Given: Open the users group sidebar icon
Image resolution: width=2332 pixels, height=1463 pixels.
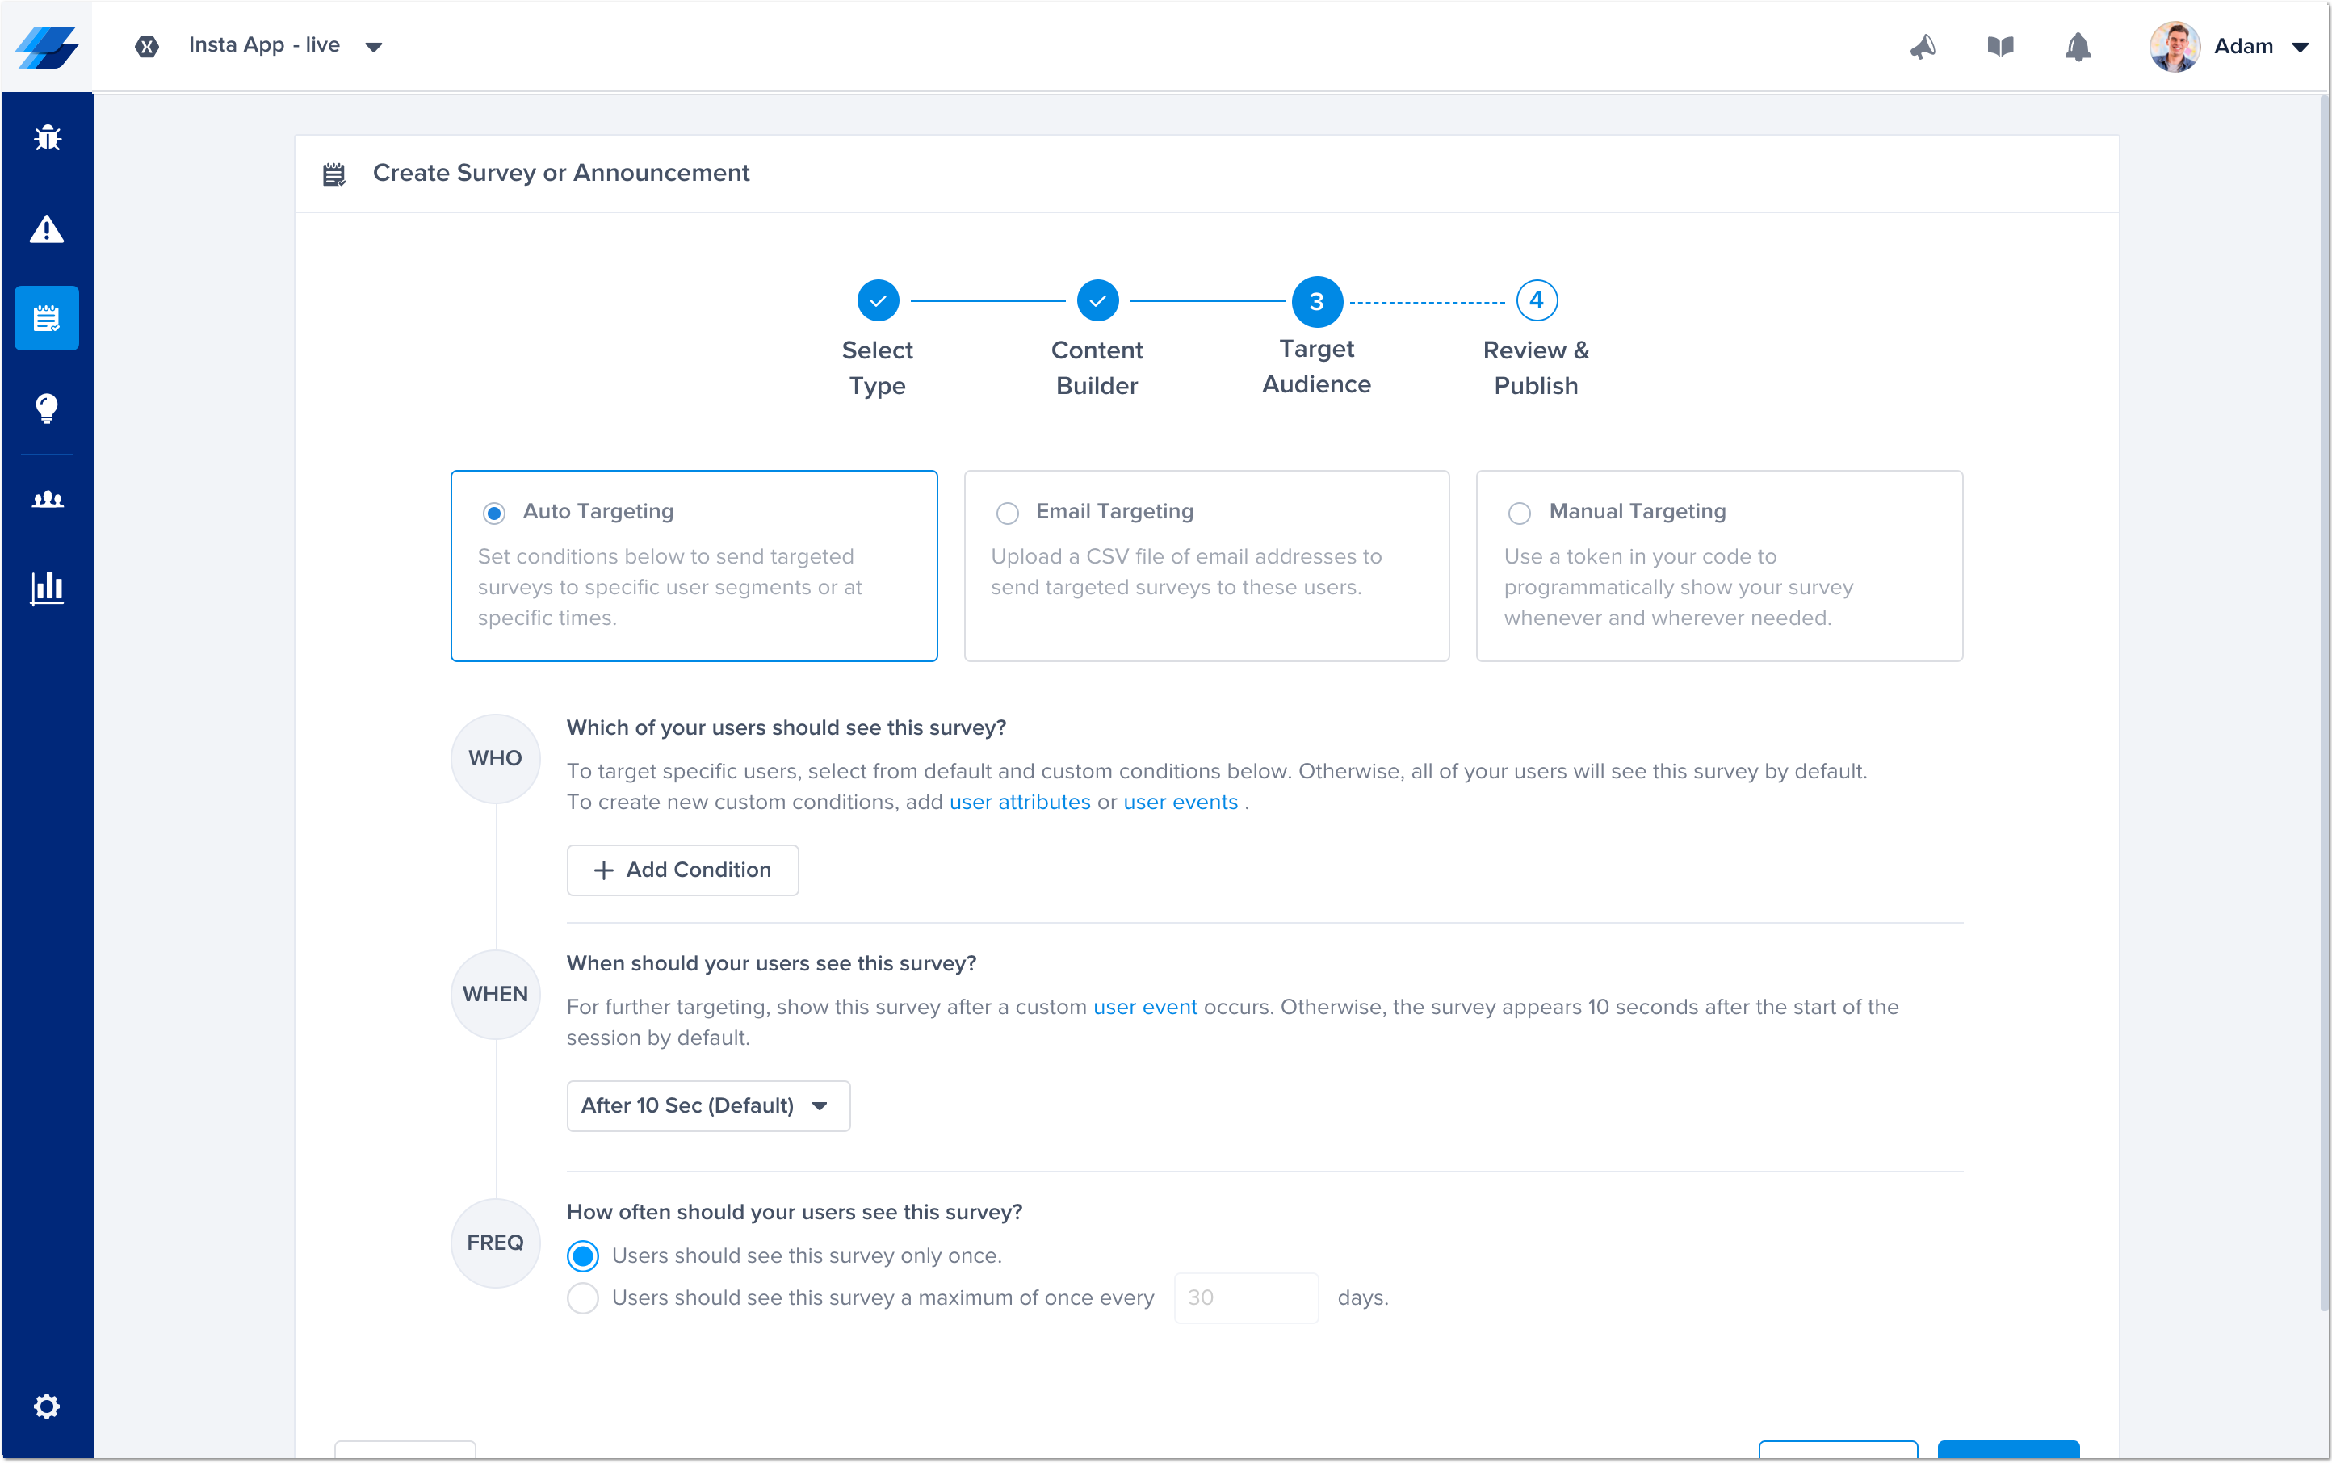Looking at the screenshot, I should click(x=47, y=499).
